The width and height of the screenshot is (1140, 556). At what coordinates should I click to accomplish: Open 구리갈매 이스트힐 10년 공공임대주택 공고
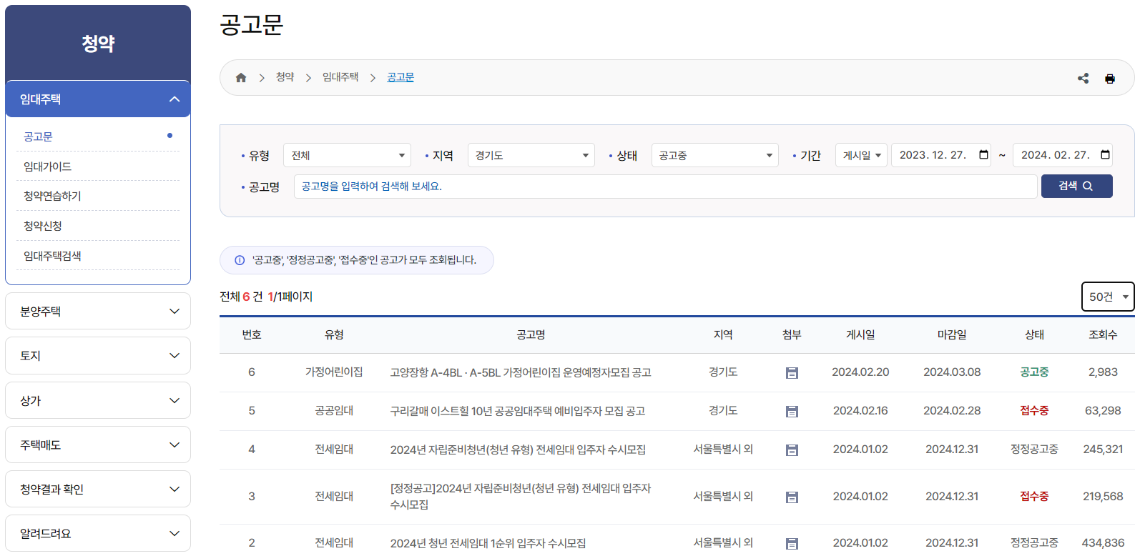click(518, 411)
